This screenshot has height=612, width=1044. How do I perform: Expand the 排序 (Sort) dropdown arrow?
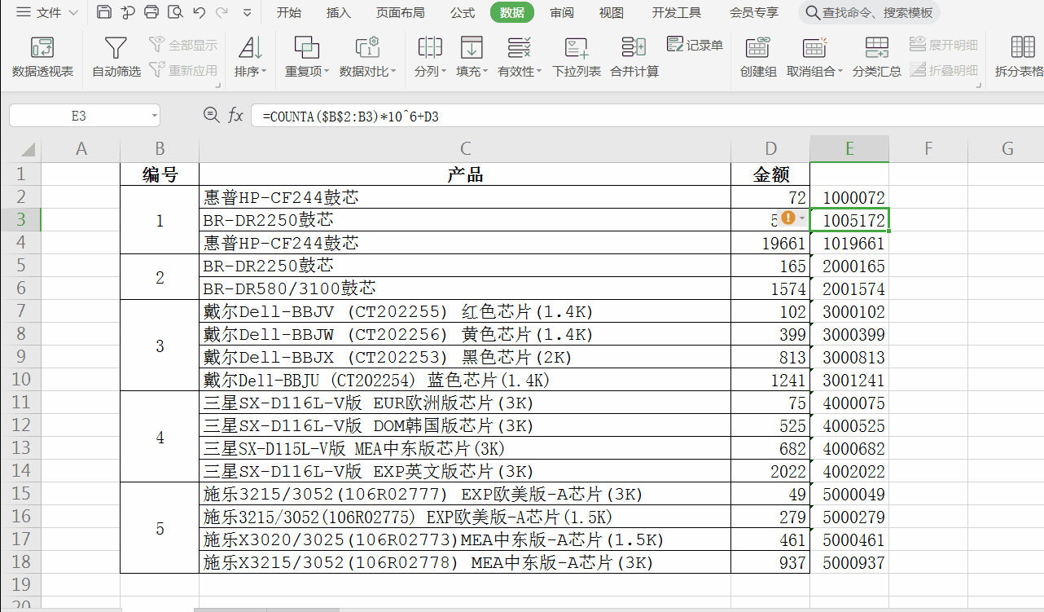click(262, 71)
